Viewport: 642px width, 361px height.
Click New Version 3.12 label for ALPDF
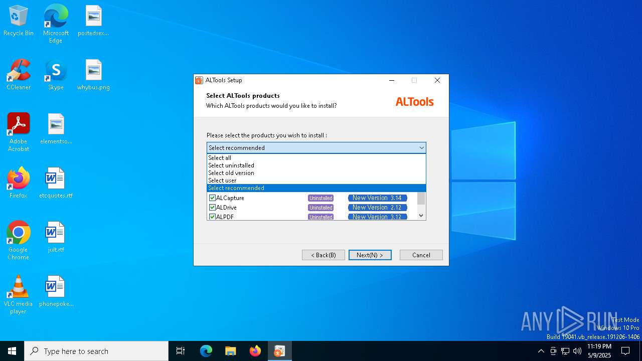[377, 217]
